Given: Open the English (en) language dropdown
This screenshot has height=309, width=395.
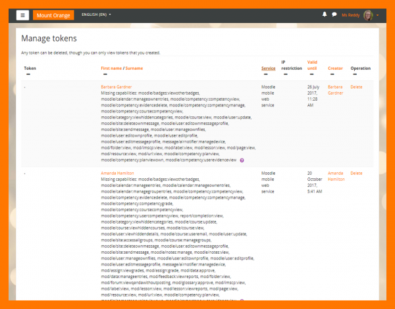Looking at the screenshot, I should pos(95,14).
